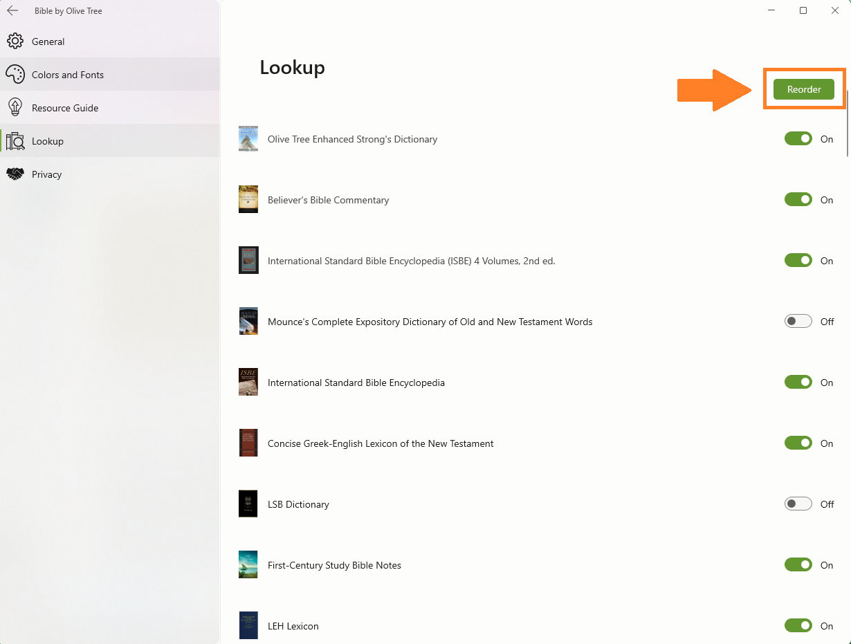Image resolution: width=851 pixels, height=644 pixels.
Task: Click "LEH Lexicon" title text
Action: pyautogui.click(x=293, y=626)
